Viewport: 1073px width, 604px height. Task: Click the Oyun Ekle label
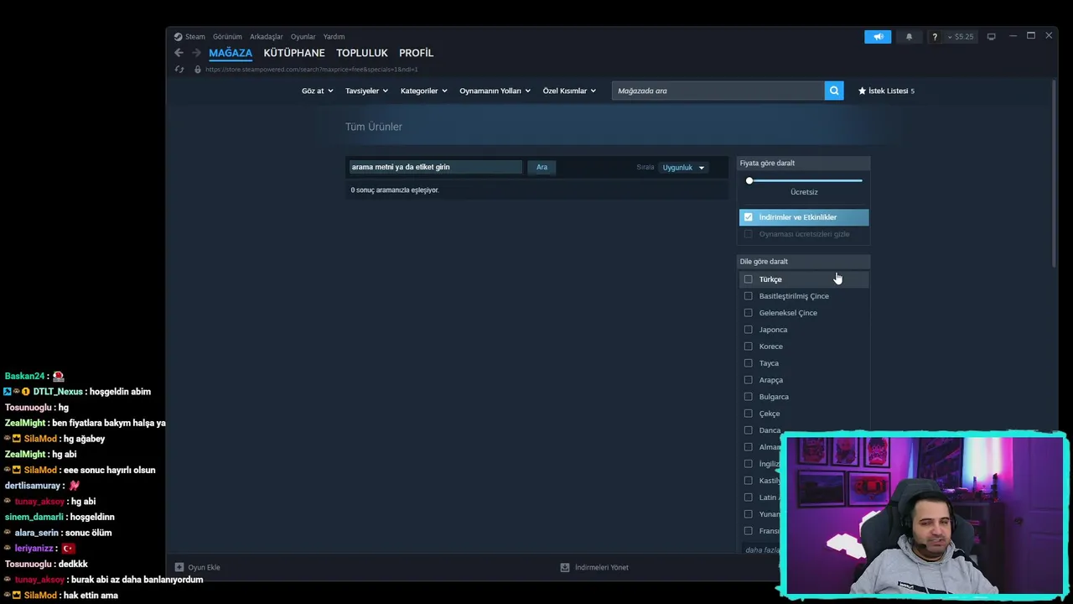(x=204, y=568)
